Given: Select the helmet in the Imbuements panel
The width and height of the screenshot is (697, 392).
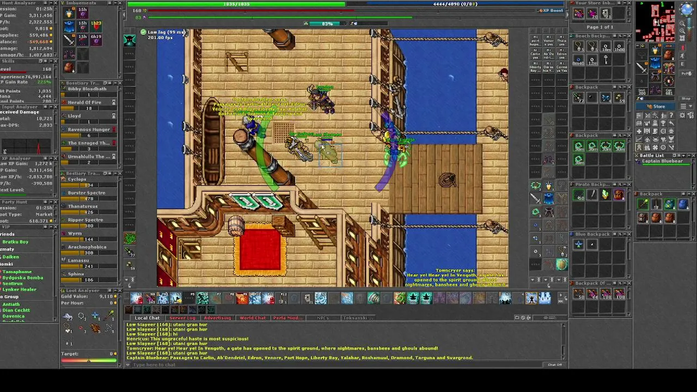Looking at the screenshot, I should pos(69,12).
